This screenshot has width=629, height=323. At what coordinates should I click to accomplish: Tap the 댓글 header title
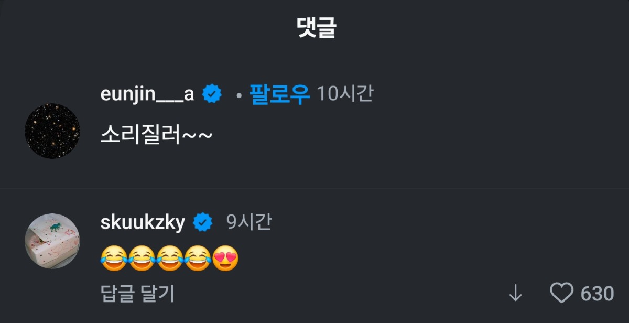coord(314,28)
